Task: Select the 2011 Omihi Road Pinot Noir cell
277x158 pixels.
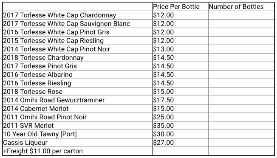Action: click(77, 117)
